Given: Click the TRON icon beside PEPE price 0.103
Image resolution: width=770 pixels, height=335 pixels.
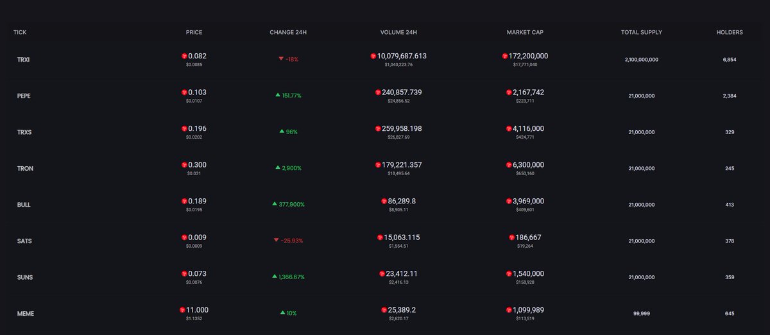Looking at the screenshot, I should coord(184,92).
